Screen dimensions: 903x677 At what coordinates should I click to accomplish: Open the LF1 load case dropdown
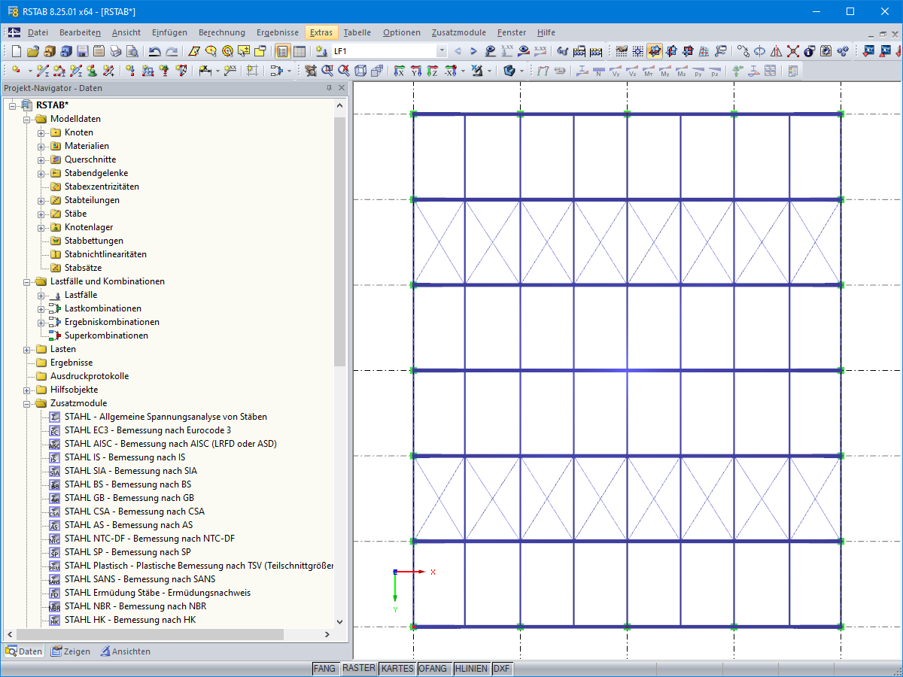coord(442,51)
